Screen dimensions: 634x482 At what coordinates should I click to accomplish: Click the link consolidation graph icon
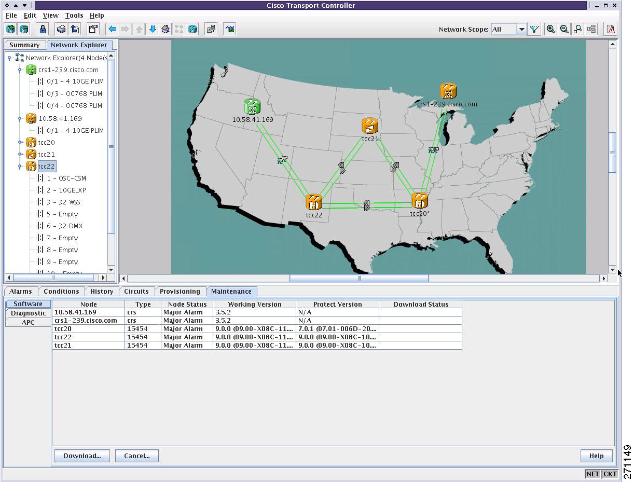coord(230,29)
